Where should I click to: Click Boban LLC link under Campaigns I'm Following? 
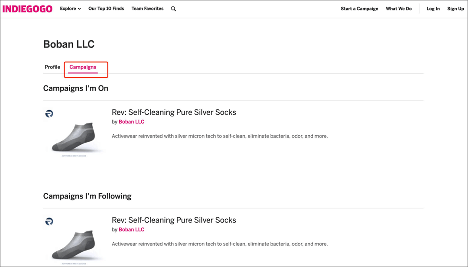pyautogui.click(x=131, y=230)
